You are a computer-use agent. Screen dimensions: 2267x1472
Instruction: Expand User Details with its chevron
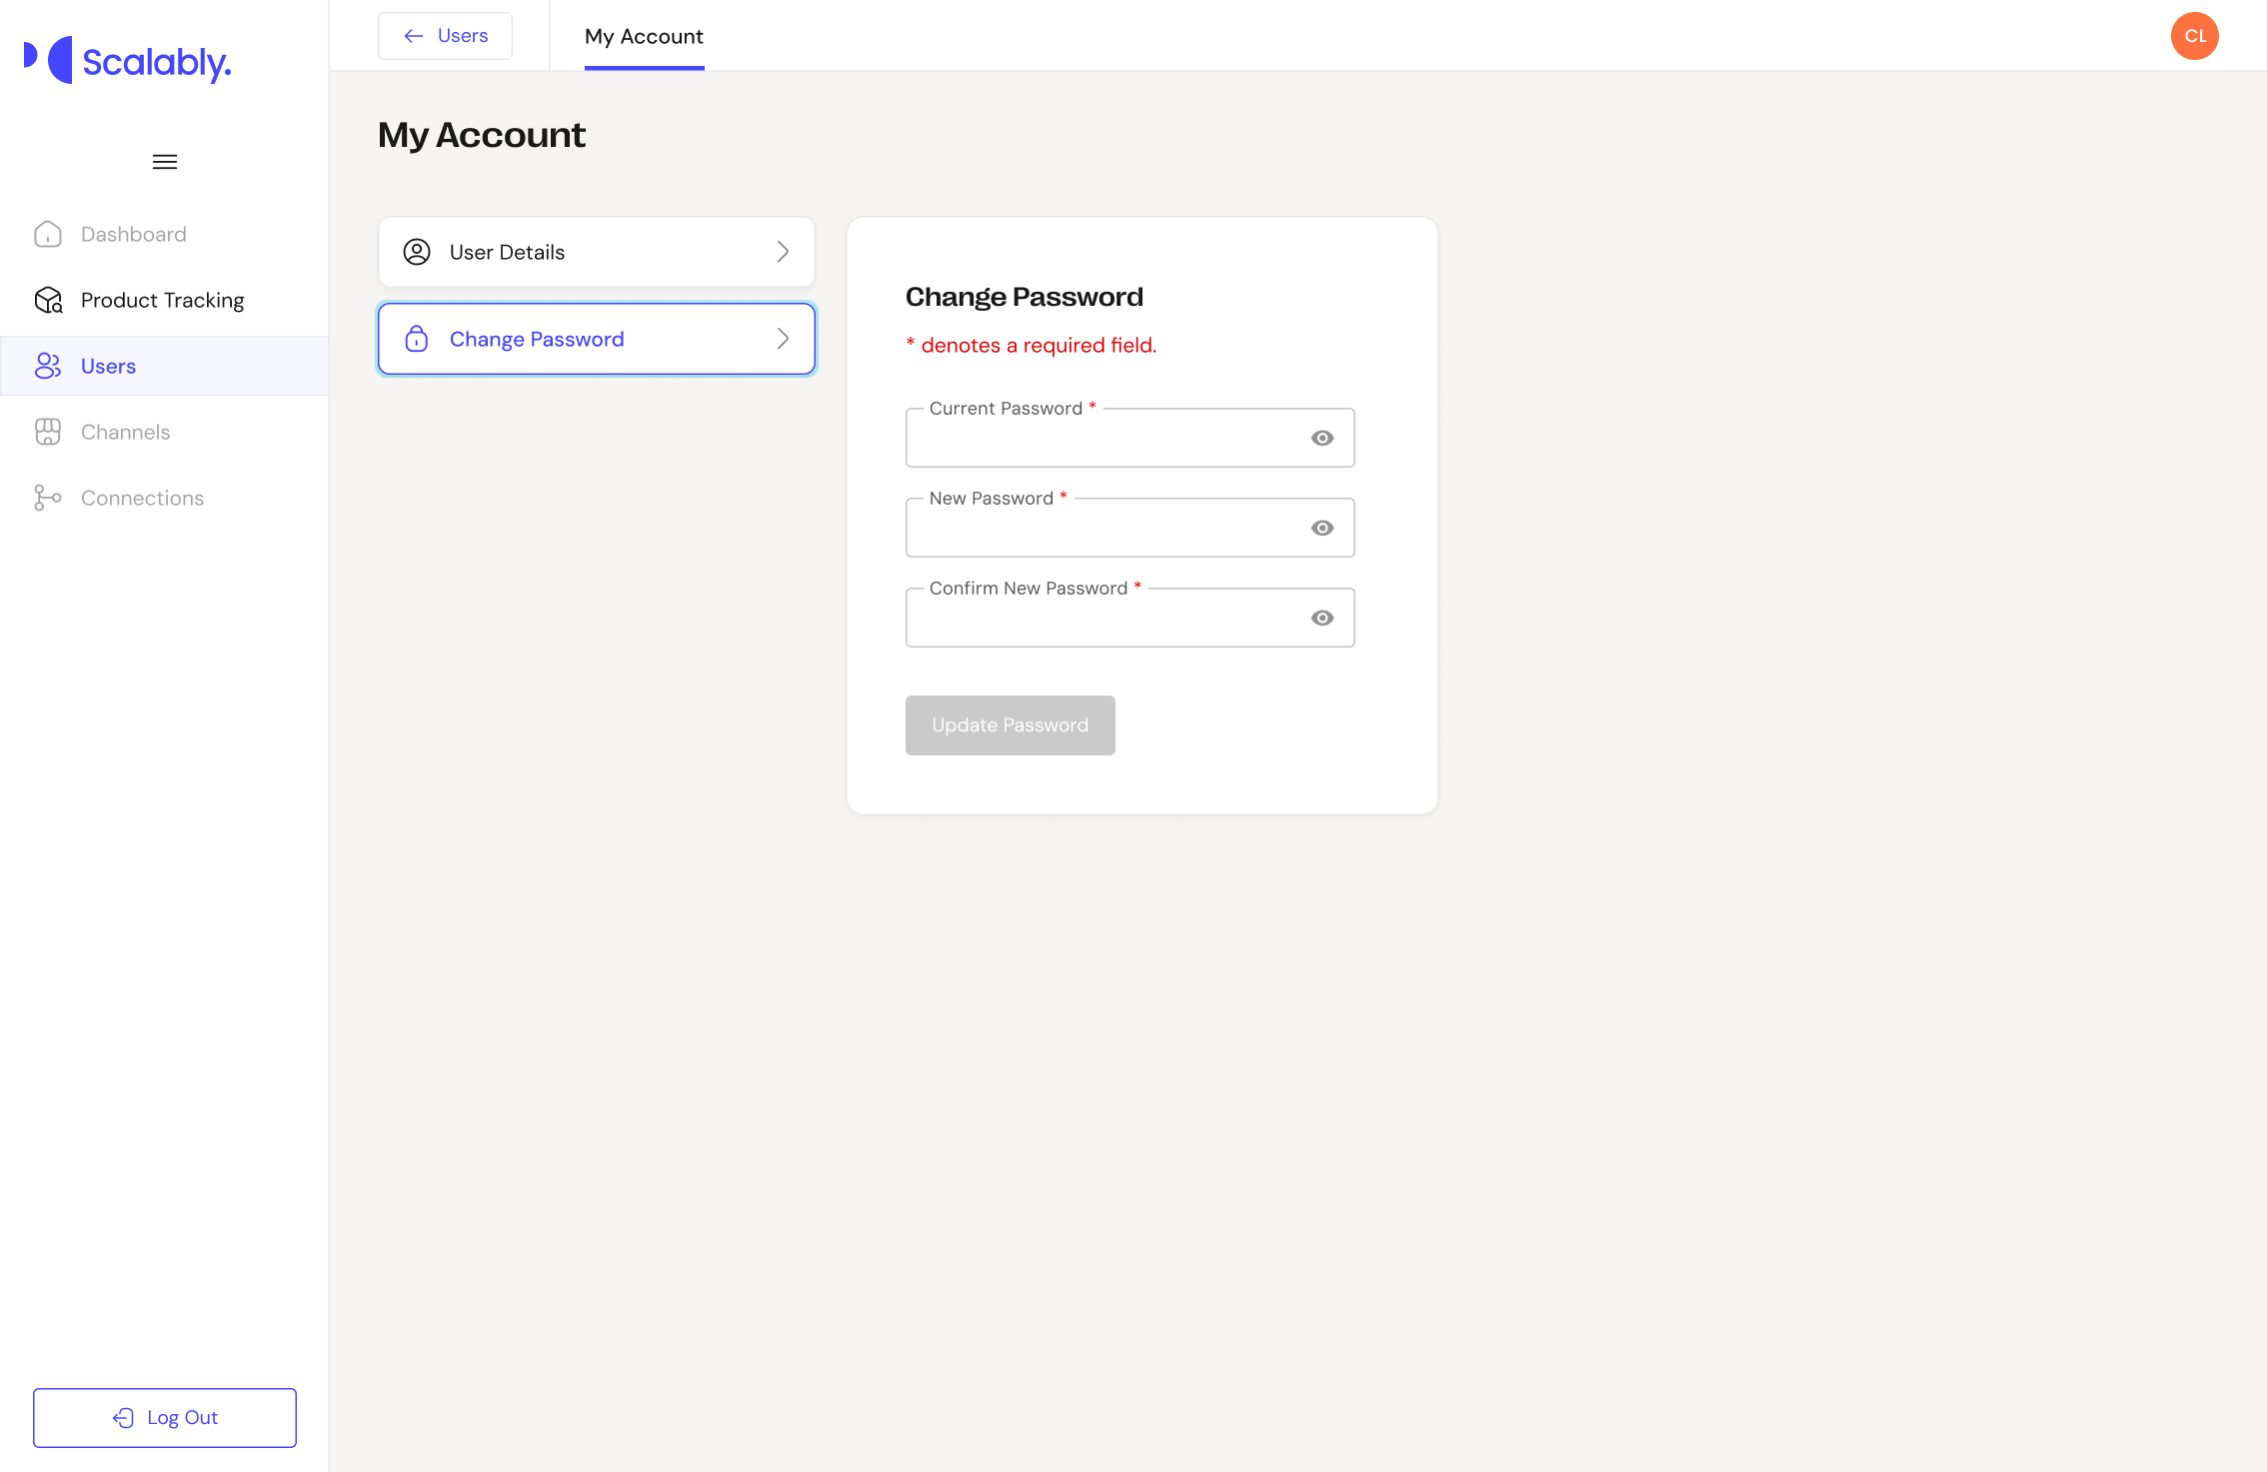783,252
